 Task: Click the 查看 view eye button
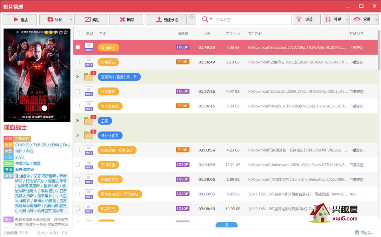362,19
